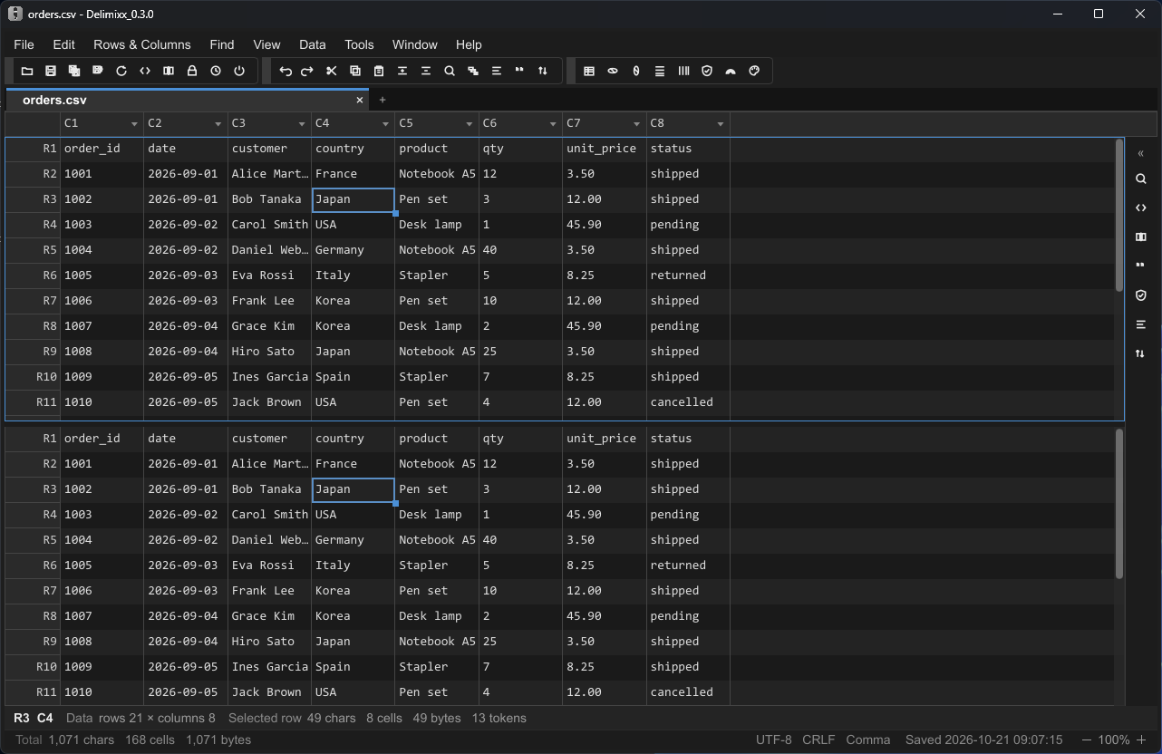Open the C8 column header dropdown arrow

(721, 123)
